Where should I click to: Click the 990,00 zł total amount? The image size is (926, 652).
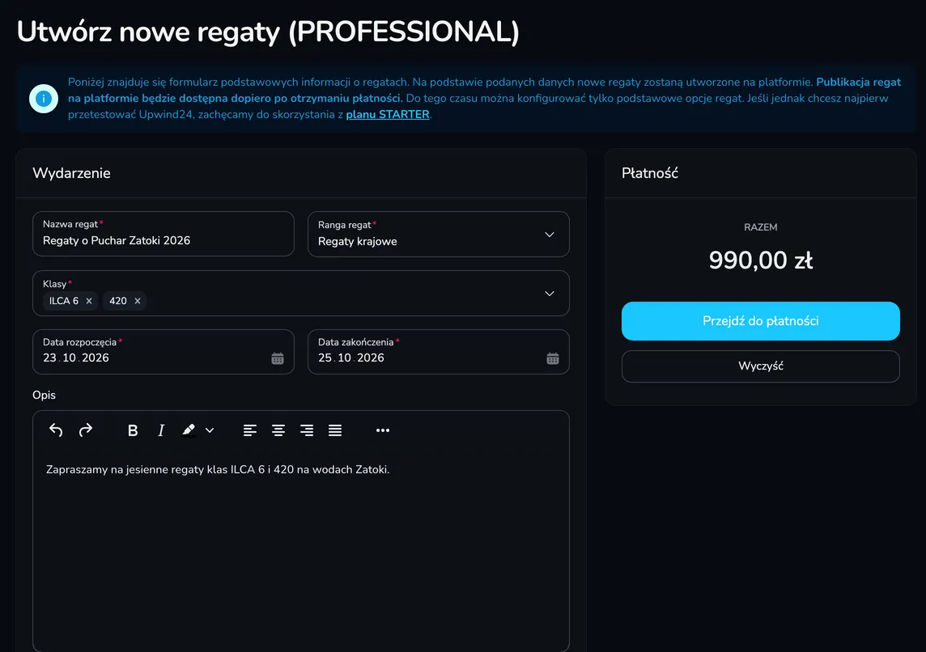point(761,260)
